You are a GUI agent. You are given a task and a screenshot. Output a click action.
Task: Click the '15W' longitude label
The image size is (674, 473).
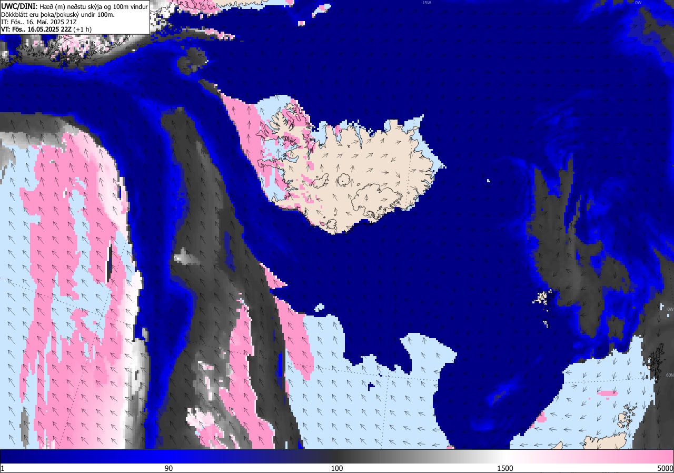(x=427, y=3)
